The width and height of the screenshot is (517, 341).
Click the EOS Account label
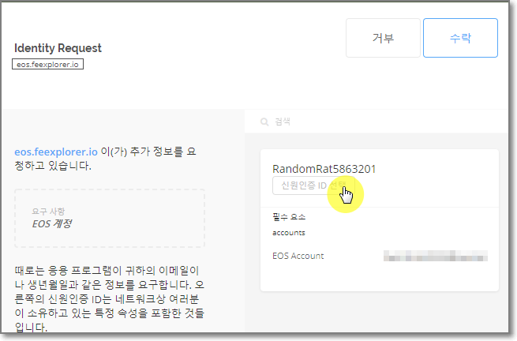click(298, 256)
